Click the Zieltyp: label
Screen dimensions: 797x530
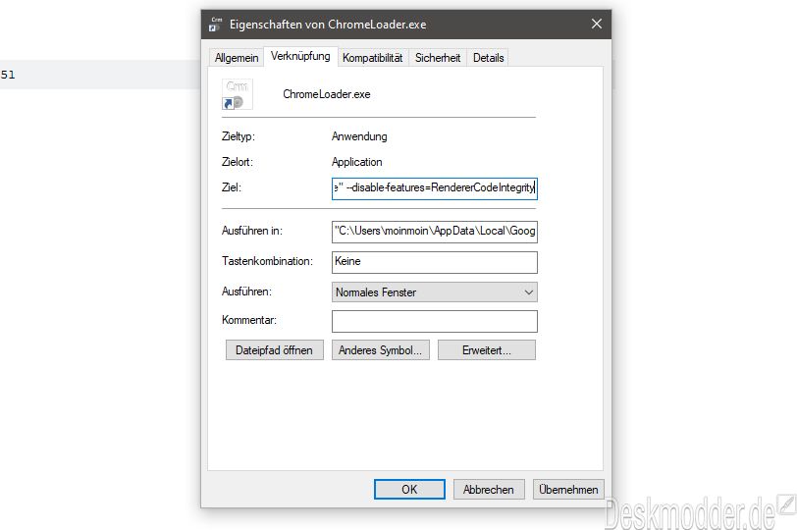(x=239, y=136)
